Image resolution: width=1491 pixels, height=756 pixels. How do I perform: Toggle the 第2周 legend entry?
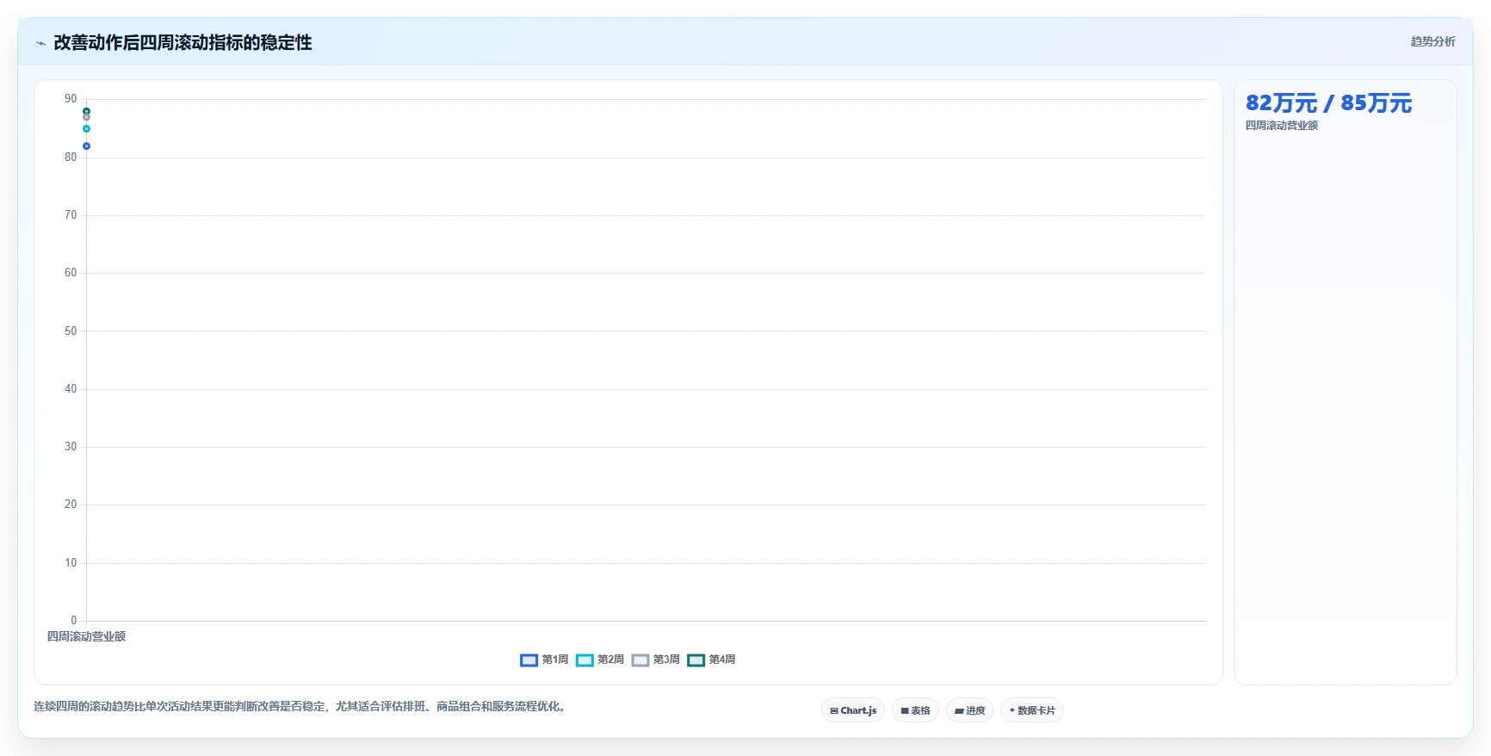coord(600,660)
